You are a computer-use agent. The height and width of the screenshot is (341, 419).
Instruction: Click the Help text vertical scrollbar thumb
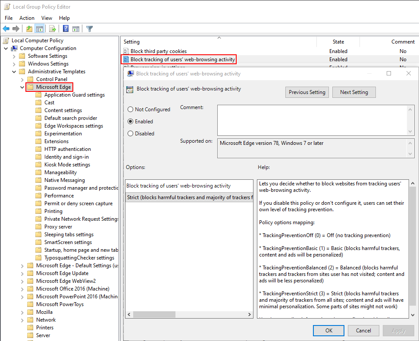(x=413, y=246)
